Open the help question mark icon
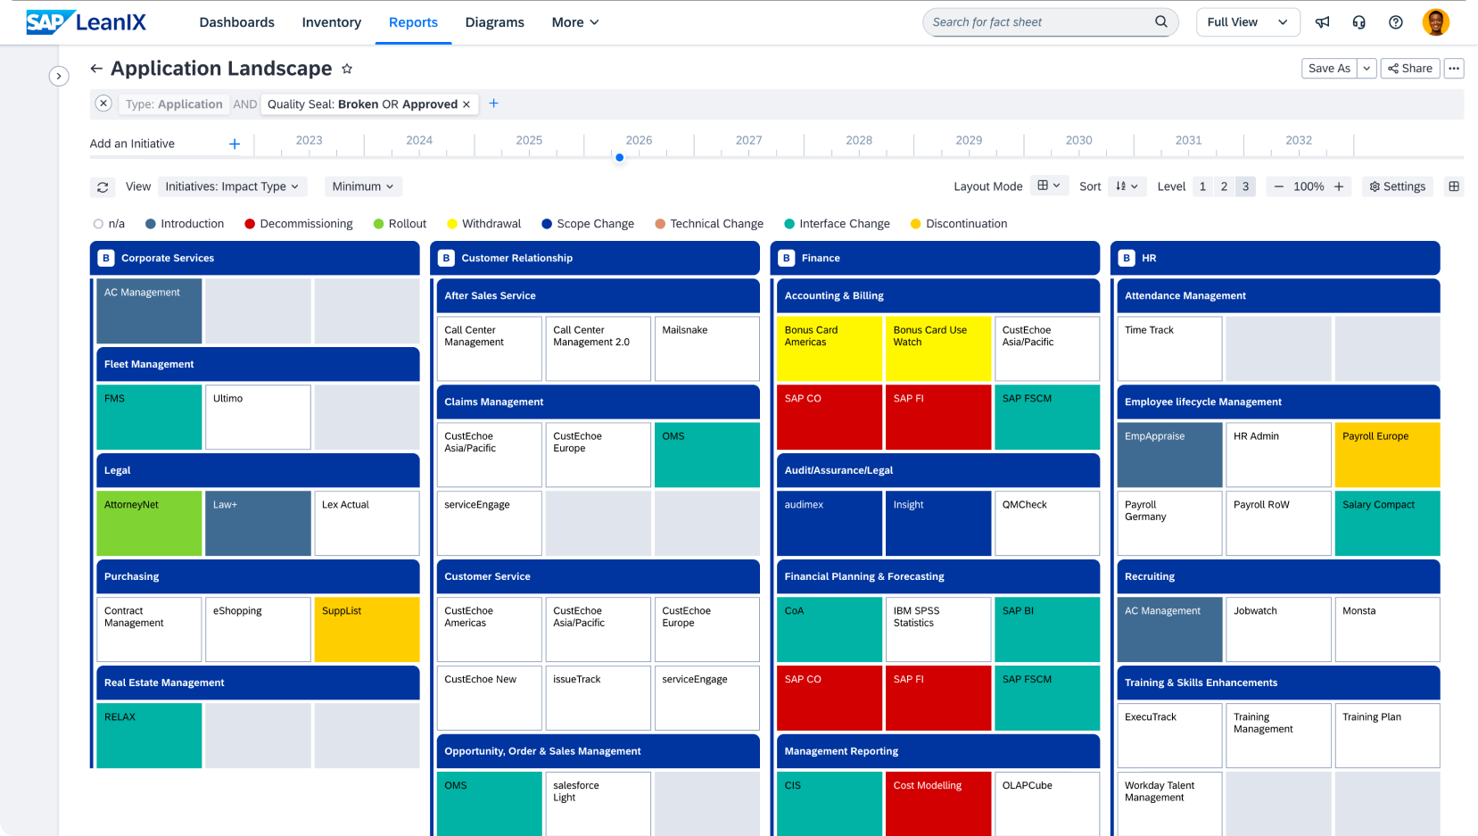Image resolution: width=1478 pixels, height=836 pixels. tap(1396, 22)
